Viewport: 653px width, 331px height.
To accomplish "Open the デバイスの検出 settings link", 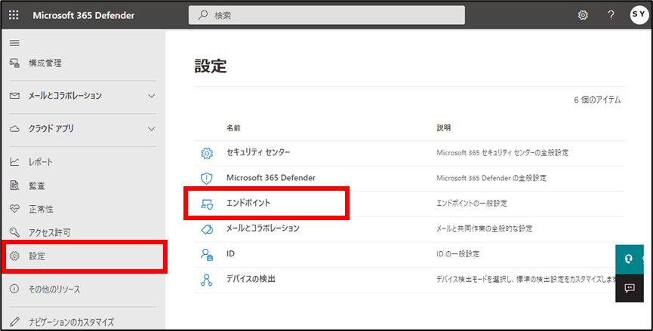I will coord(251,279).
